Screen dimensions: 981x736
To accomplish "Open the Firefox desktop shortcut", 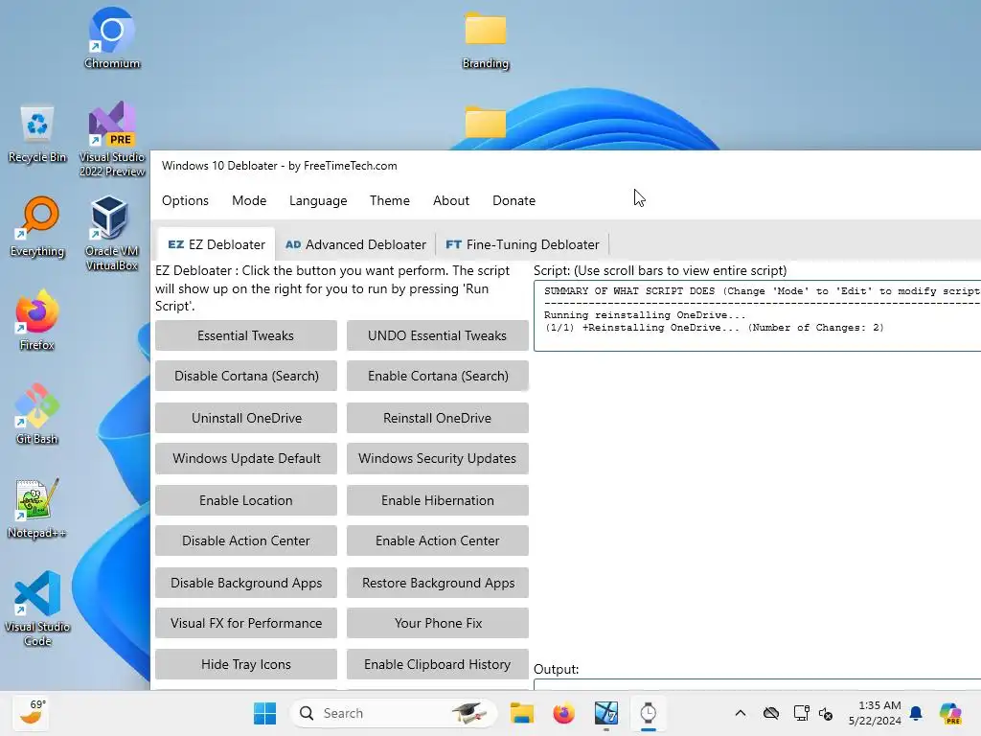I will 37,320.
